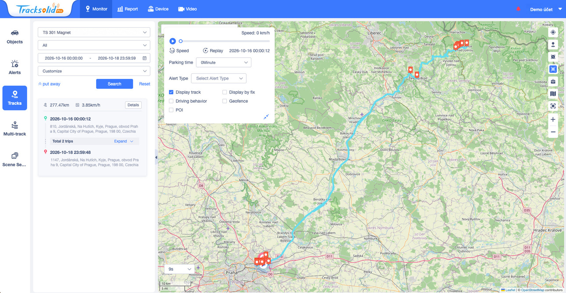Minimize the playback panel using the collapse arrows

266,117
